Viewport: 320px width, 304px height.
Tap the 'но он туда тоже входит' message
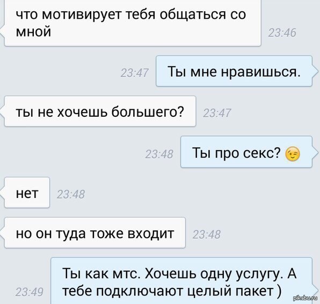[95, 233]
